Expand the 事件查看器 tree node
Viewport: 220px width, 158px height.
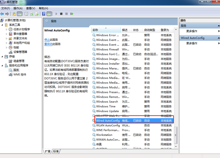pos(6,34)
